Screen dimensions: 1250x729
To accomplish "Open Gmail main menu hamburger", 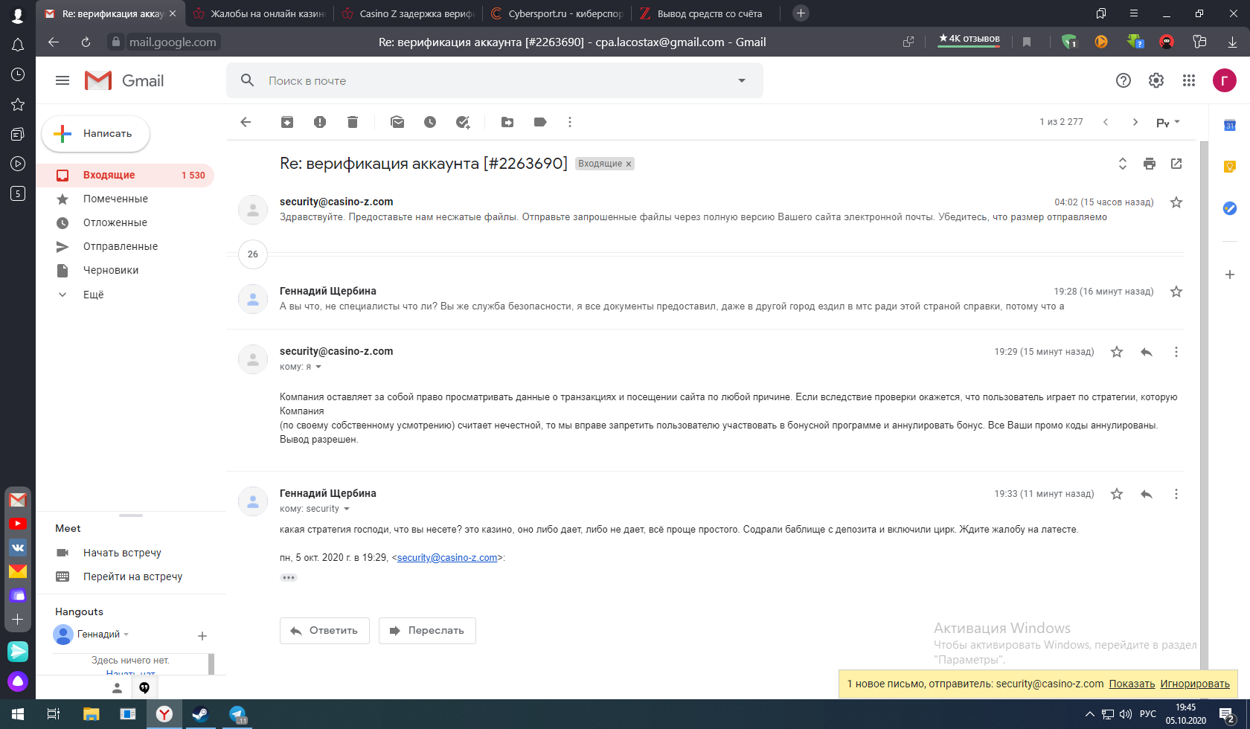I will (x=62, y=80).
